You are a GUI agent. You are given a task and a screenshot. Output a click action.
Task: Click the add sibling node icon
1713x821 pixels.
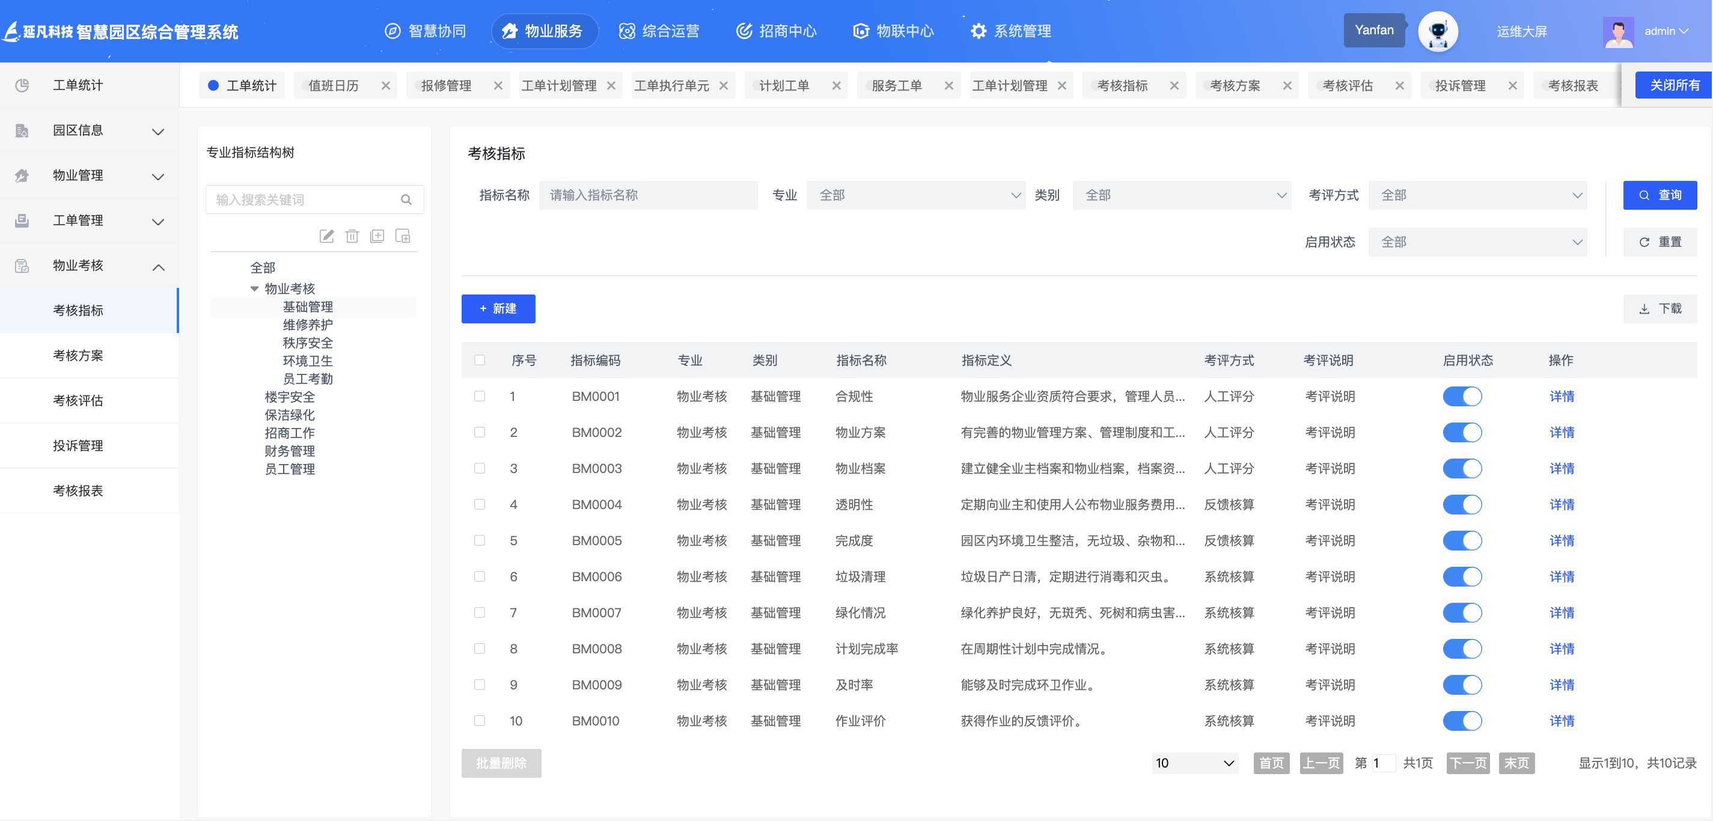click(377, 236)
